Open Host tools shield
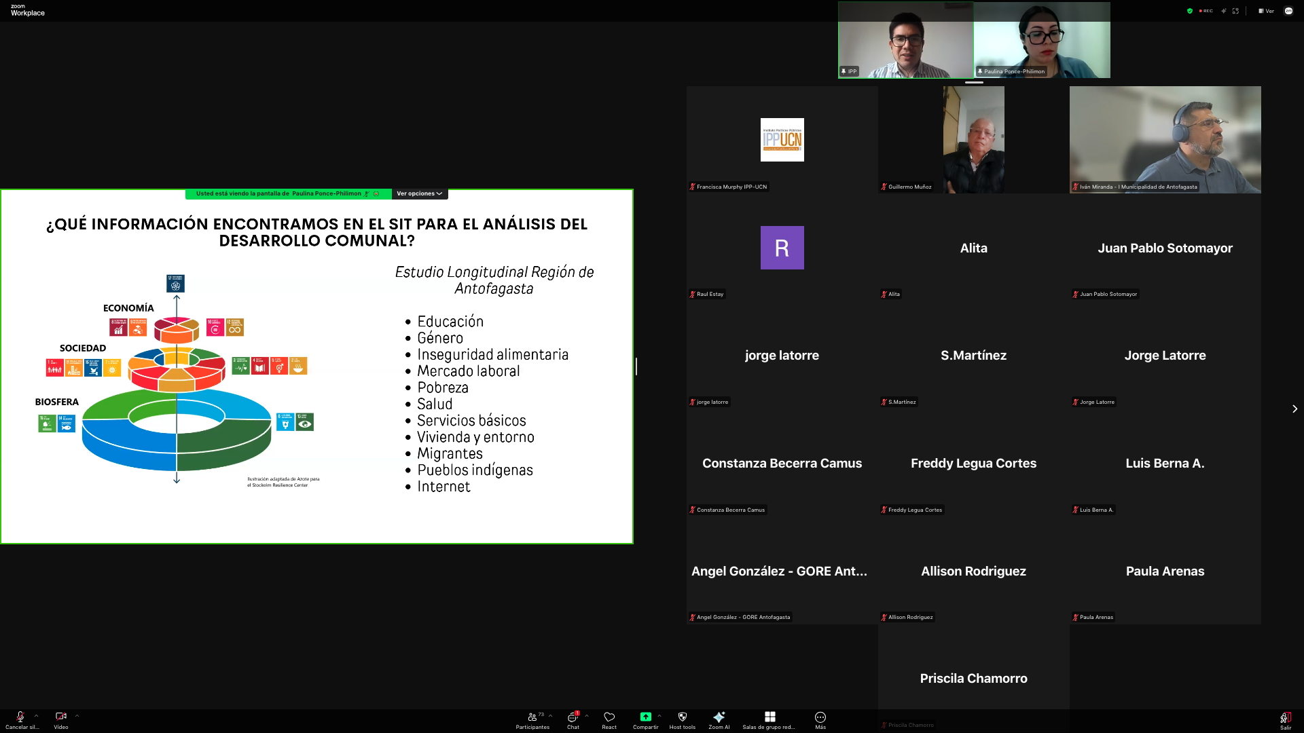This screenshot has height=733, width=1304. pyautogui.click(x=683, y=720)
